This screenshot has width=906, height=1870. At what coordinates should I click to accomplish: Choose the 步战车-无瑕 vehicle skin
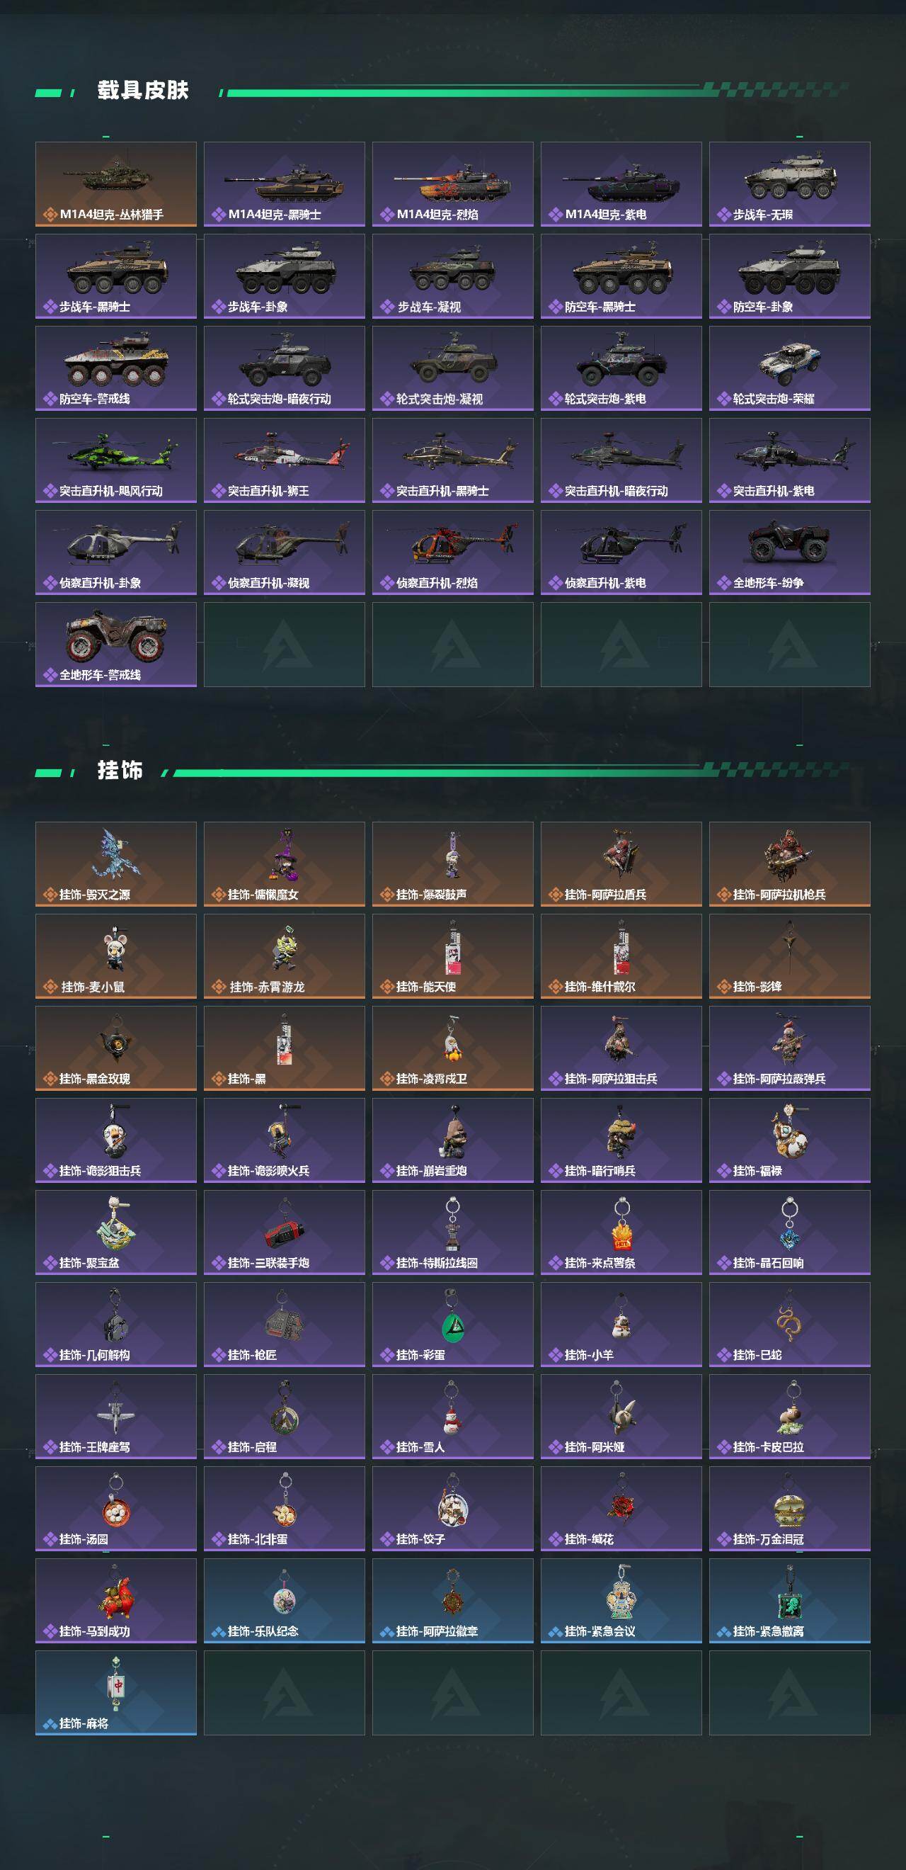tap(789, 184)
